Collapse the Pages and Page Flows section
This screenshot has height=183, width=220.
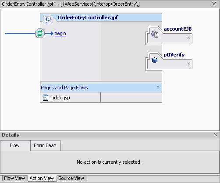coord(158,87)
